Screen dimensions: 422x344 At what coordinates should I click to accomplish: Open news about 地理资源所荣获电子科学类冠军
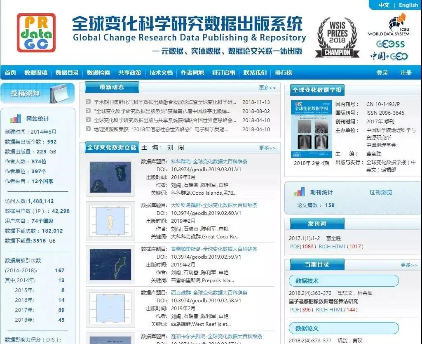(x=161, y=129)
